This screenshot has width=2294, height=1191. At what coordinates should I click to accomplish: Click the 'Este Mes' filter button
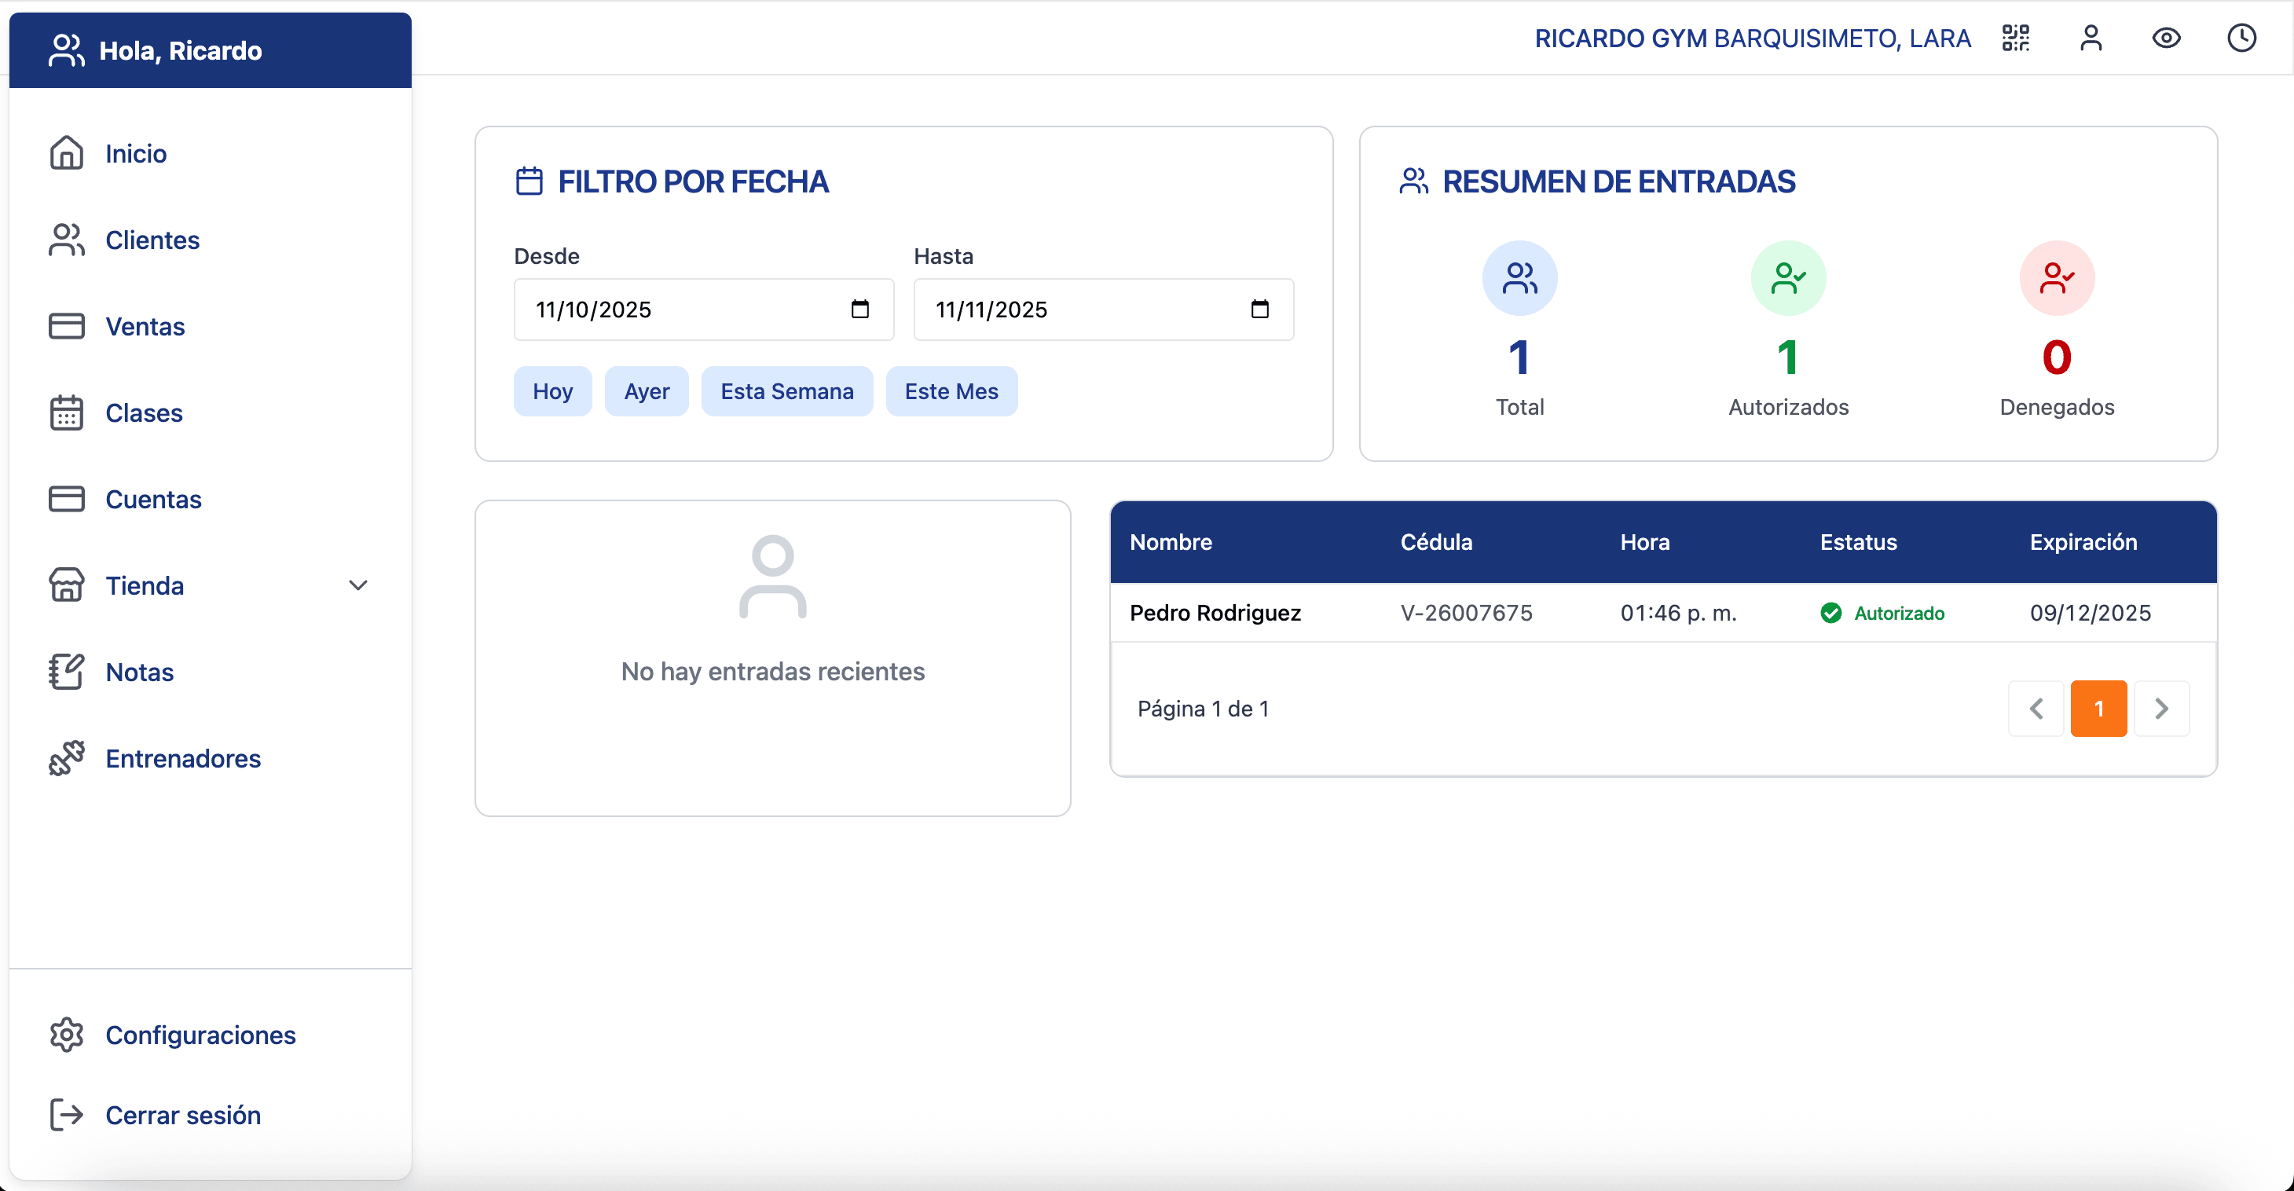tap(951, 391)
